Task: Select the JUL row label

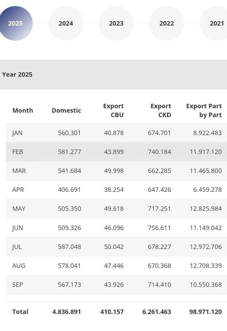Action: click(x=17, y=247)
